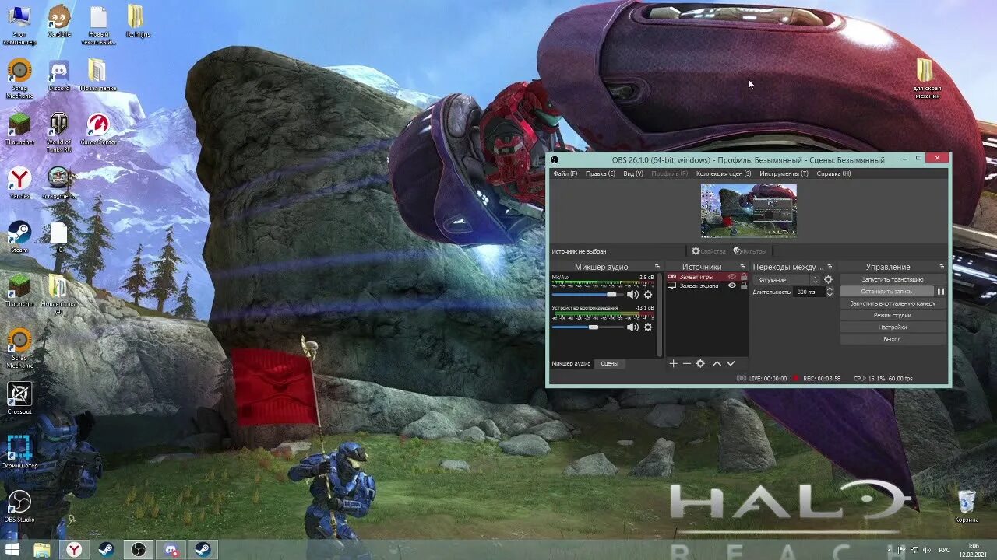This screenshot has height=560, width=997.
Task: Select Захват экрана source row
Action: point(706,285)
